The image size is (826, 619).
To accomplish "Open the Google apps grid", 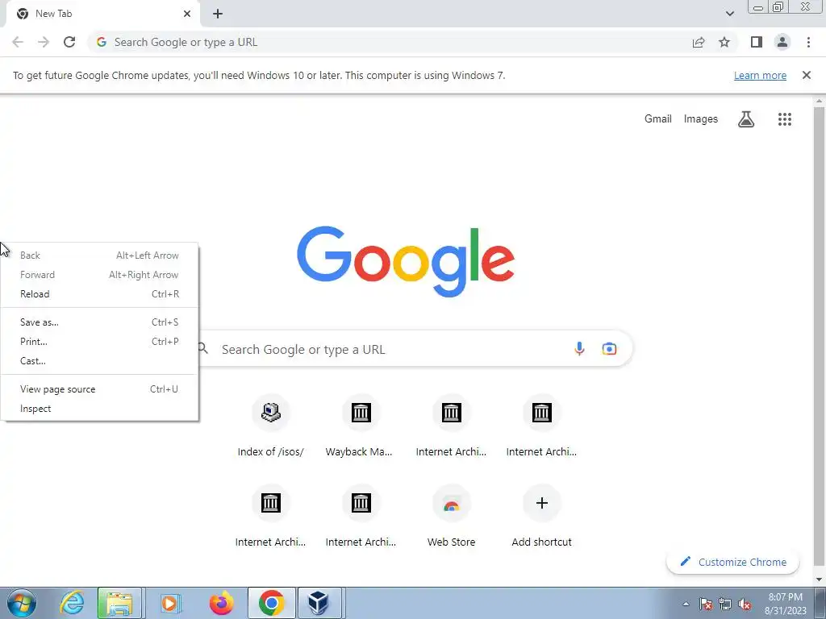I will point(784,119).
